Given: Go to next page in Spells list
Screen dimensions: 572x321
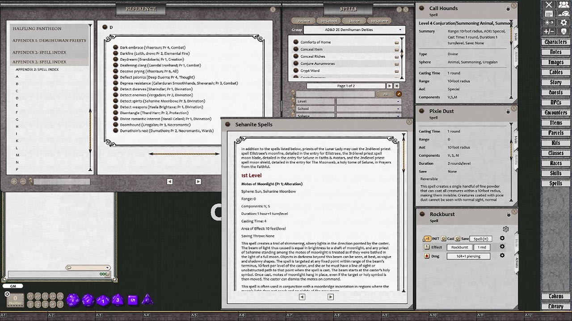Looking at the screenshot, I should click(x=390, y=86).
